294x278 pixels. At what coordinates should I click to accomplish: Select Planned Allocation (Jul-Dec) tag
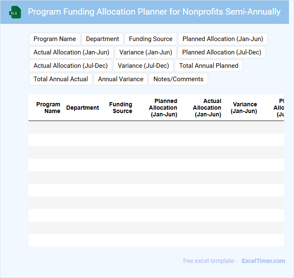pos(222,52)
